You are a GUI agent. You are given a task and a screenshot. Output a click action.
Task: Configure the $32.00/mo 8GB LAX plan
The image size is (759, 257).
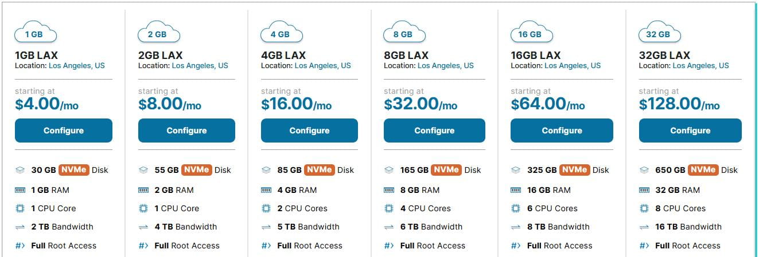tap(434, 131)
